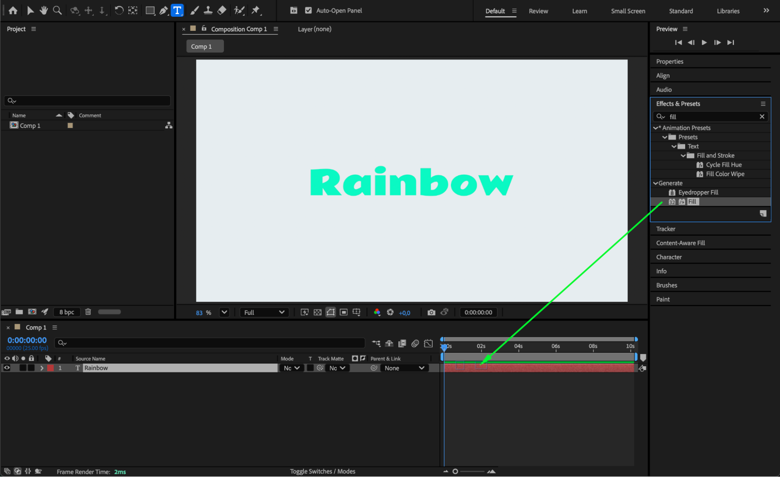Play the preview
The width and height of the screenshot is (780, 477).
[704, 43]
